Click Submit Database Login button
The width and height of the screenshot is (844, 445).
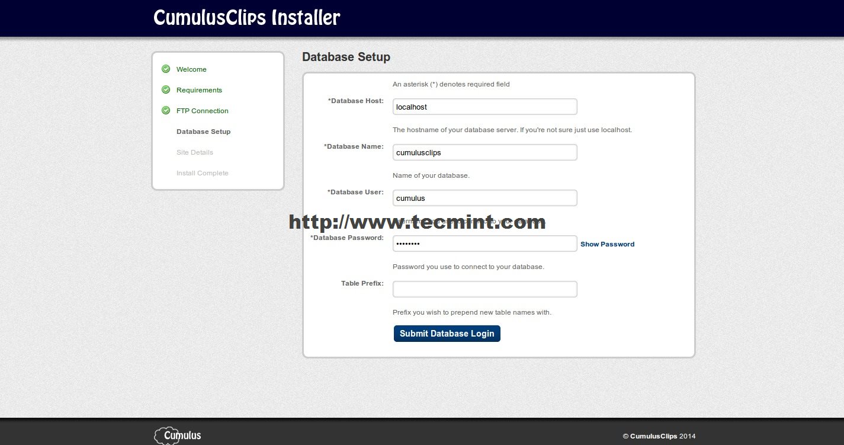tap(447, 334)
